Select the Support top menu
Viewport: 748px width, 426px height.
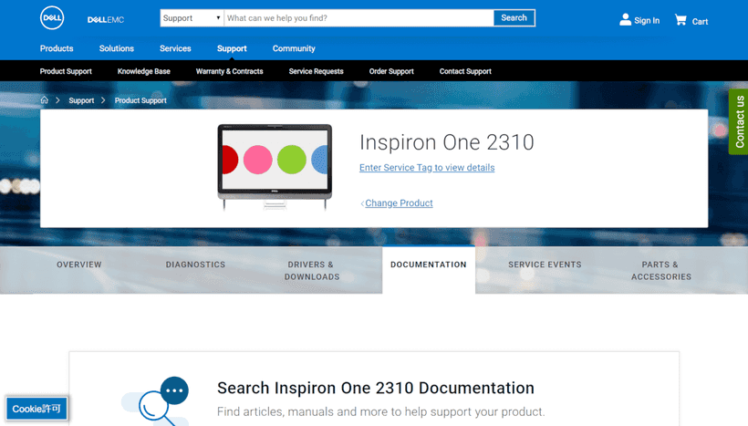232,48
